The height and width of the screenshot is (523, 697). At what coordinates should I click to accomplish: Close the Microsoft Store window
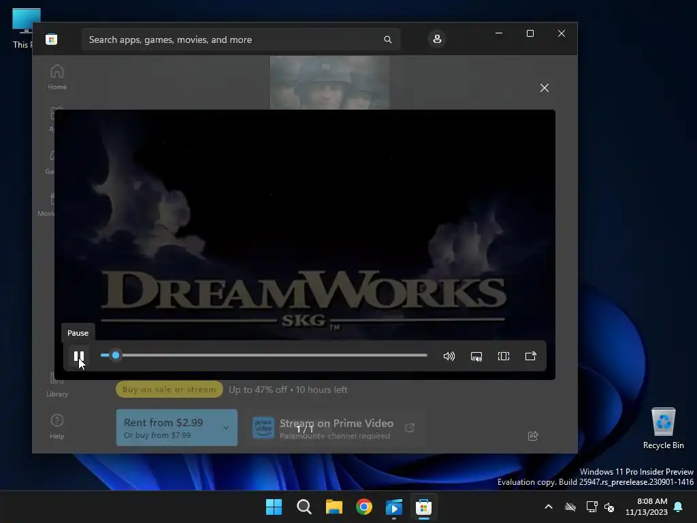tap(562, 33)
